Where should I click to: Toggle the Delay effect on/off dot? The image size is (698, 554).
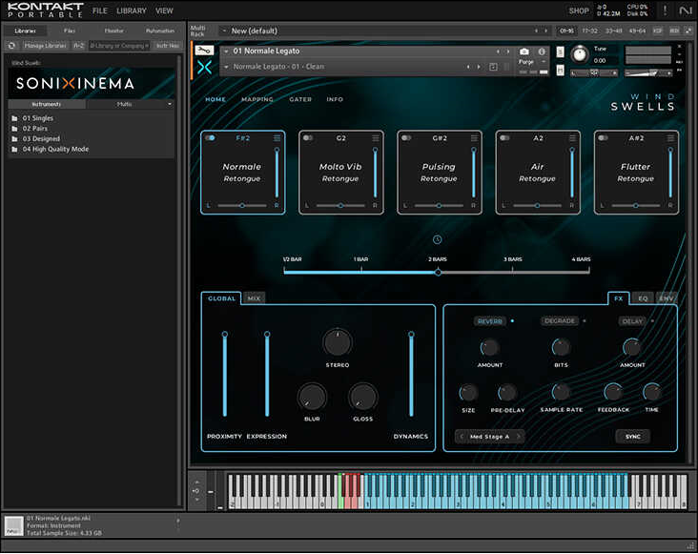click(652, 320)
